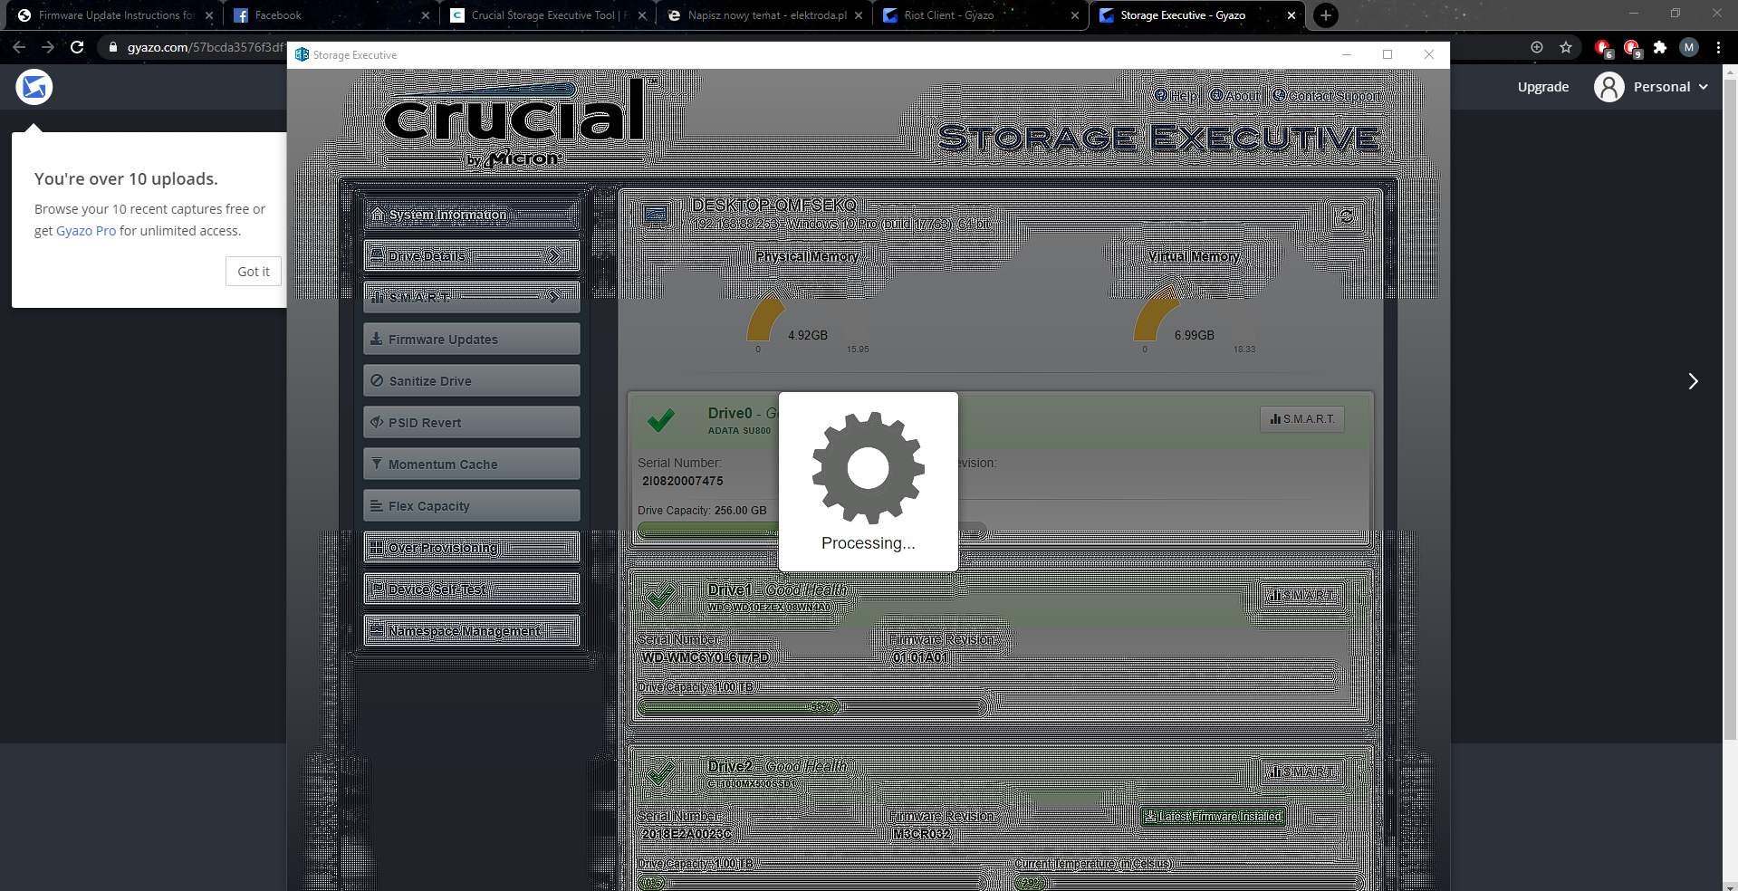The height and width of the screenshot is (891, 1738).
Task: Click the Chrome profile avatar M
Action: 1689,47
